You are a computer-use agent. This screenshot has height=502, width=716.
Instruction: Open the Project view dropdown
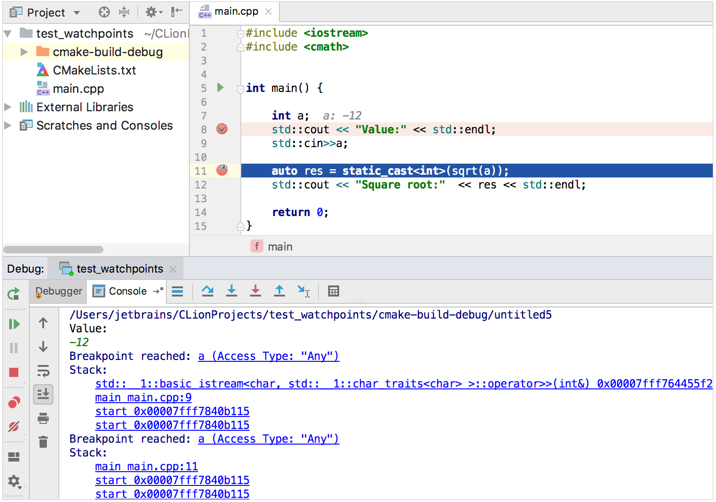77,13
